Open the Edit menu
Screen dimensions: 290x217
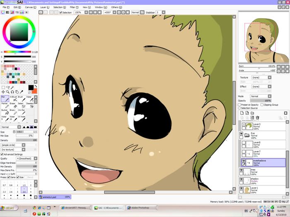(x=17, y=7)
